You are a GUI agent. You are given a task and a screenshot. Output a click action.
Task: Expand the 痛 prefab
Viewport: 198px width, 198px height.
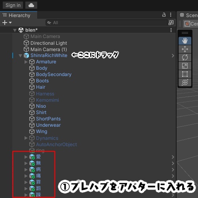tap(26, 176)
